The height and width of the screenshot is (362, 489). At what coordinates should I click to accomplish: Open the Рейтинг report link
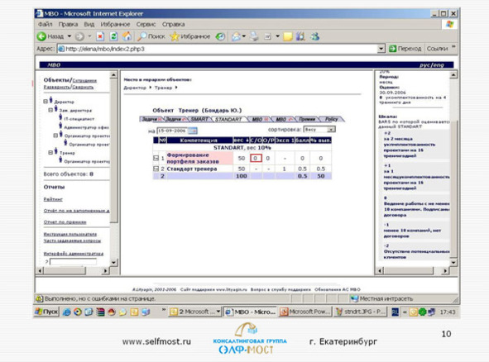pos(53,199)
